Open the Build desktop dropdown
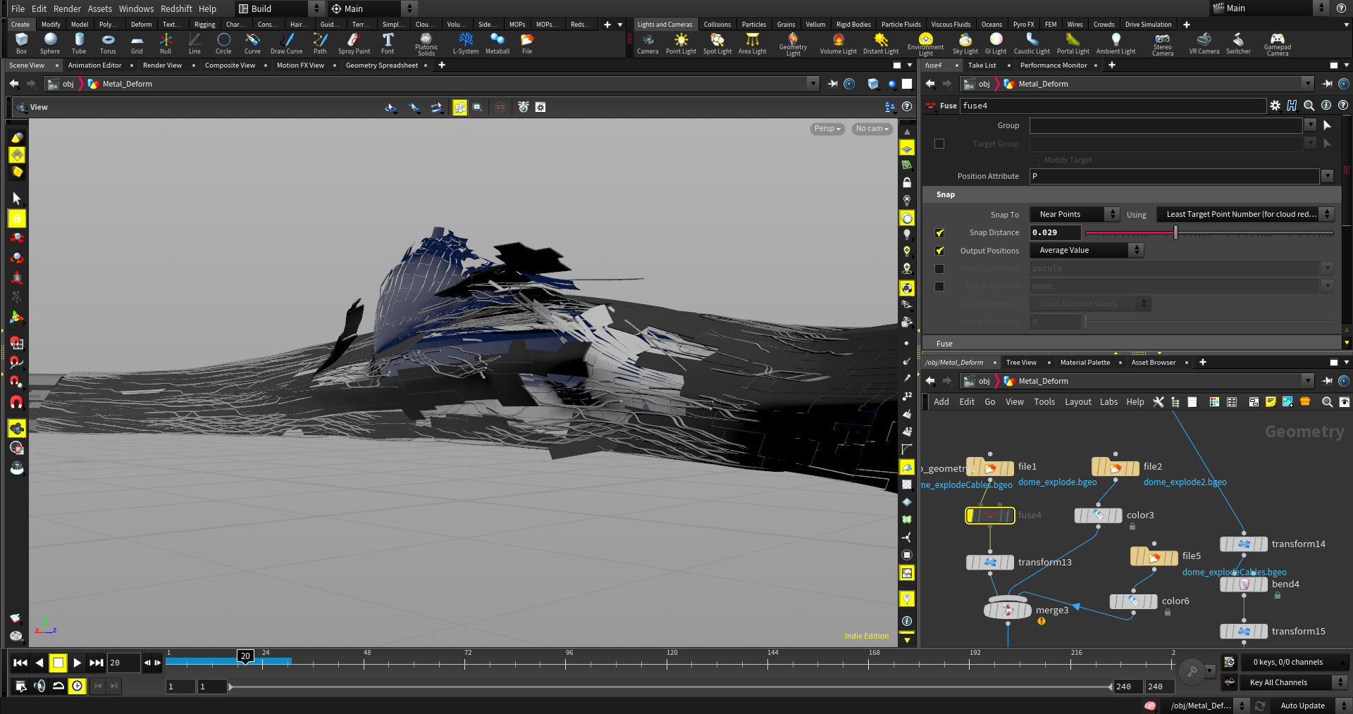 pyautogui.click(x=279, y=8)
